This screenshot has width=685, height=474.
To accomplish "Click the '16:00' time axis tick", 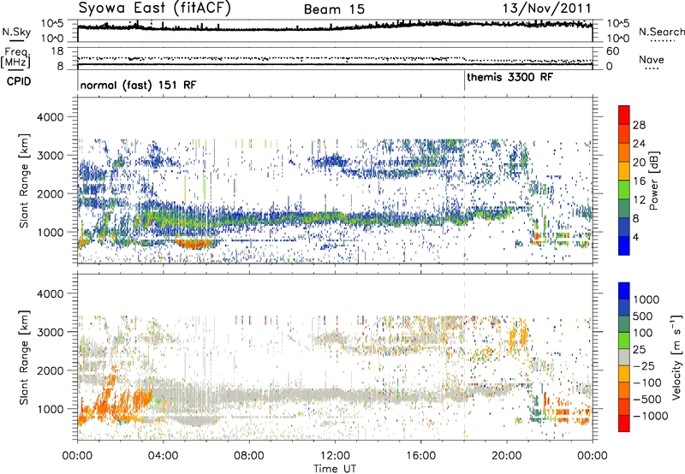I will pyautogui.click(x=420, y=456).
